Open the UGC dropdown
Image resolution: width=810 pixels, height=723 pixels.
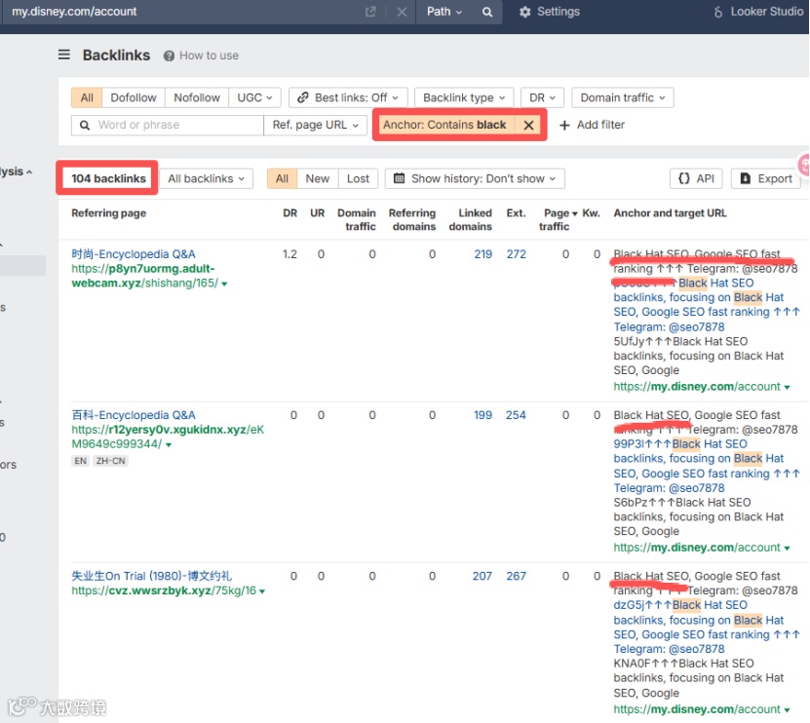254,97
